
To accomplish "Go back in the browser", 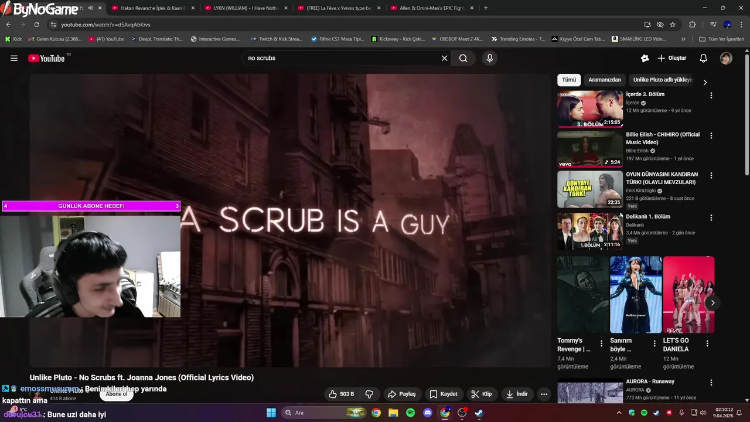I will coord(8,25).
